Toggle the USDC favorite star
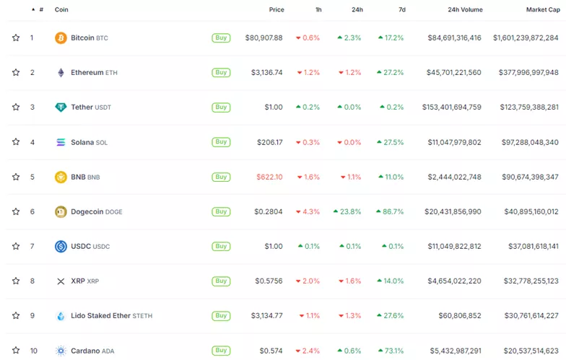566x360 pixels. pos(16,246)
